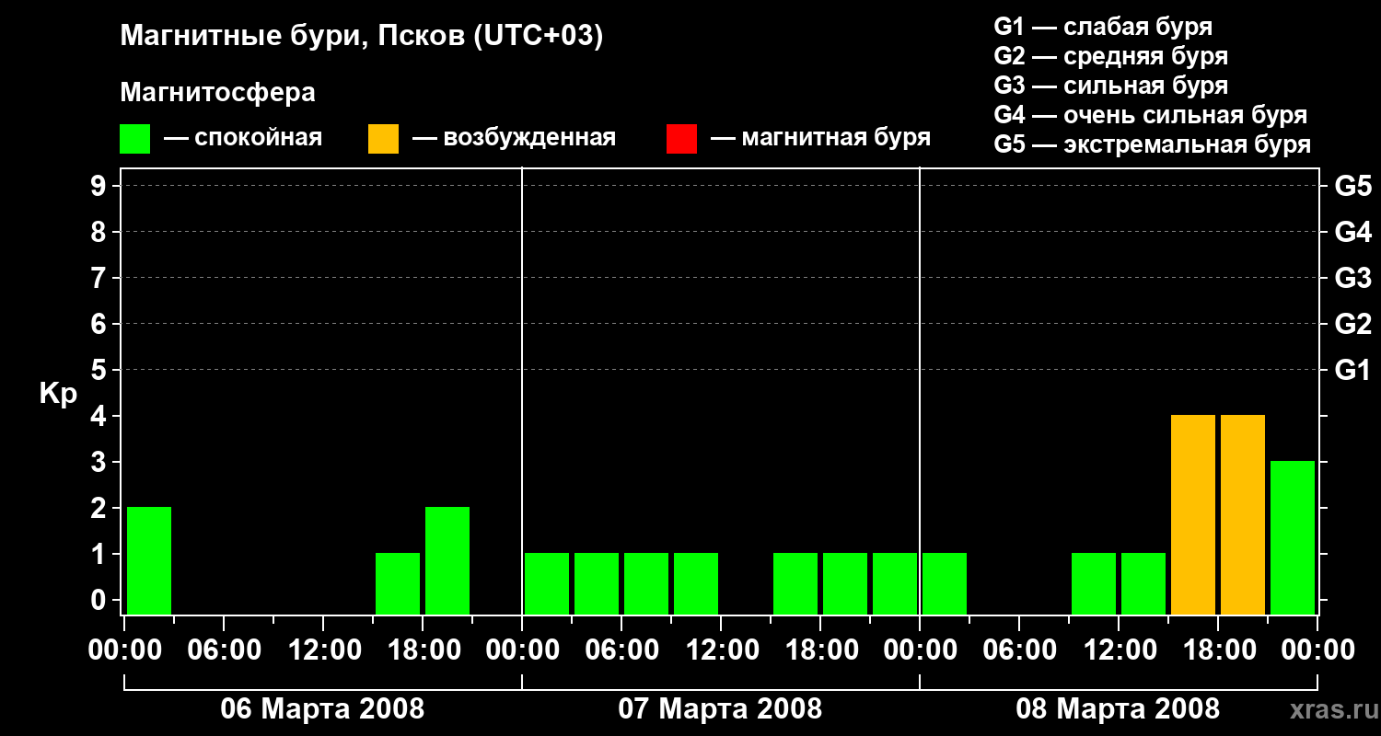Click the line "G2 — средняя буря"
The image size is (1381, 736).
(x=1110, y=56)
